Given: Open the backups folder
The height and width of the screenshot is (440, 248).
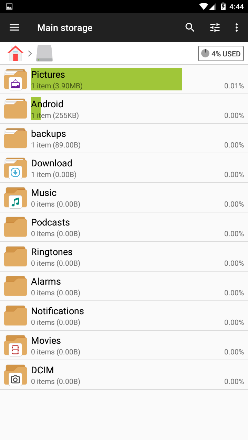Looking at the screenshot, I should pyautogui.click(x=103, y=138).
